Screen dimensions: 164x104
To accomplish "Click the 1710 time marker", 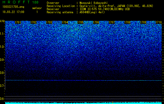I will point(159,22).
